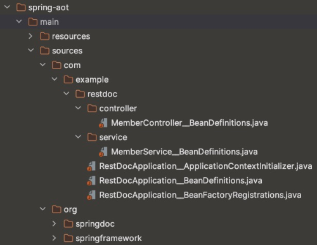Select the org package label
Image resolution: width=317 pixels, height=245 pixels.
click(x=70, y=210)
